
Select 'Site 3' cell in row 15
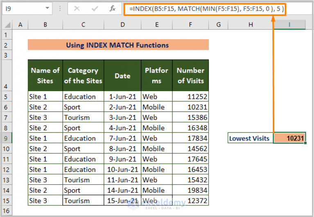tap(45, 200)
